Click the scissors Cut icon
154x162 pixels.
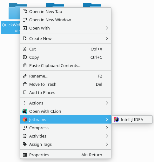tap(25, 49)
